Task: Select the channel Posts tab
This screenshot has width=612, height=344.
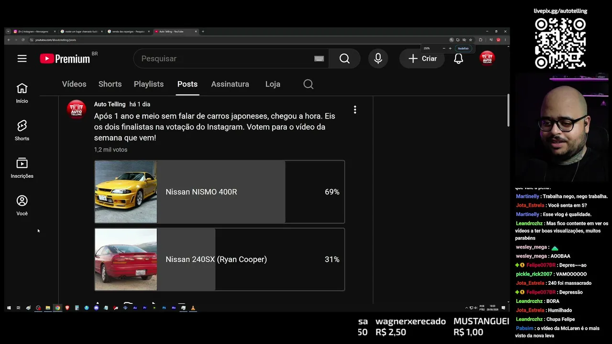Action: tap(187, 84)
